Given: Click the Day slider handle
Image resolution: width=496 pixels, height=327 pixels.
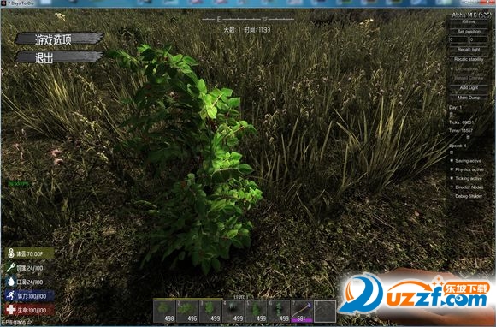Looking at the screenshot, I should (452, 114).
